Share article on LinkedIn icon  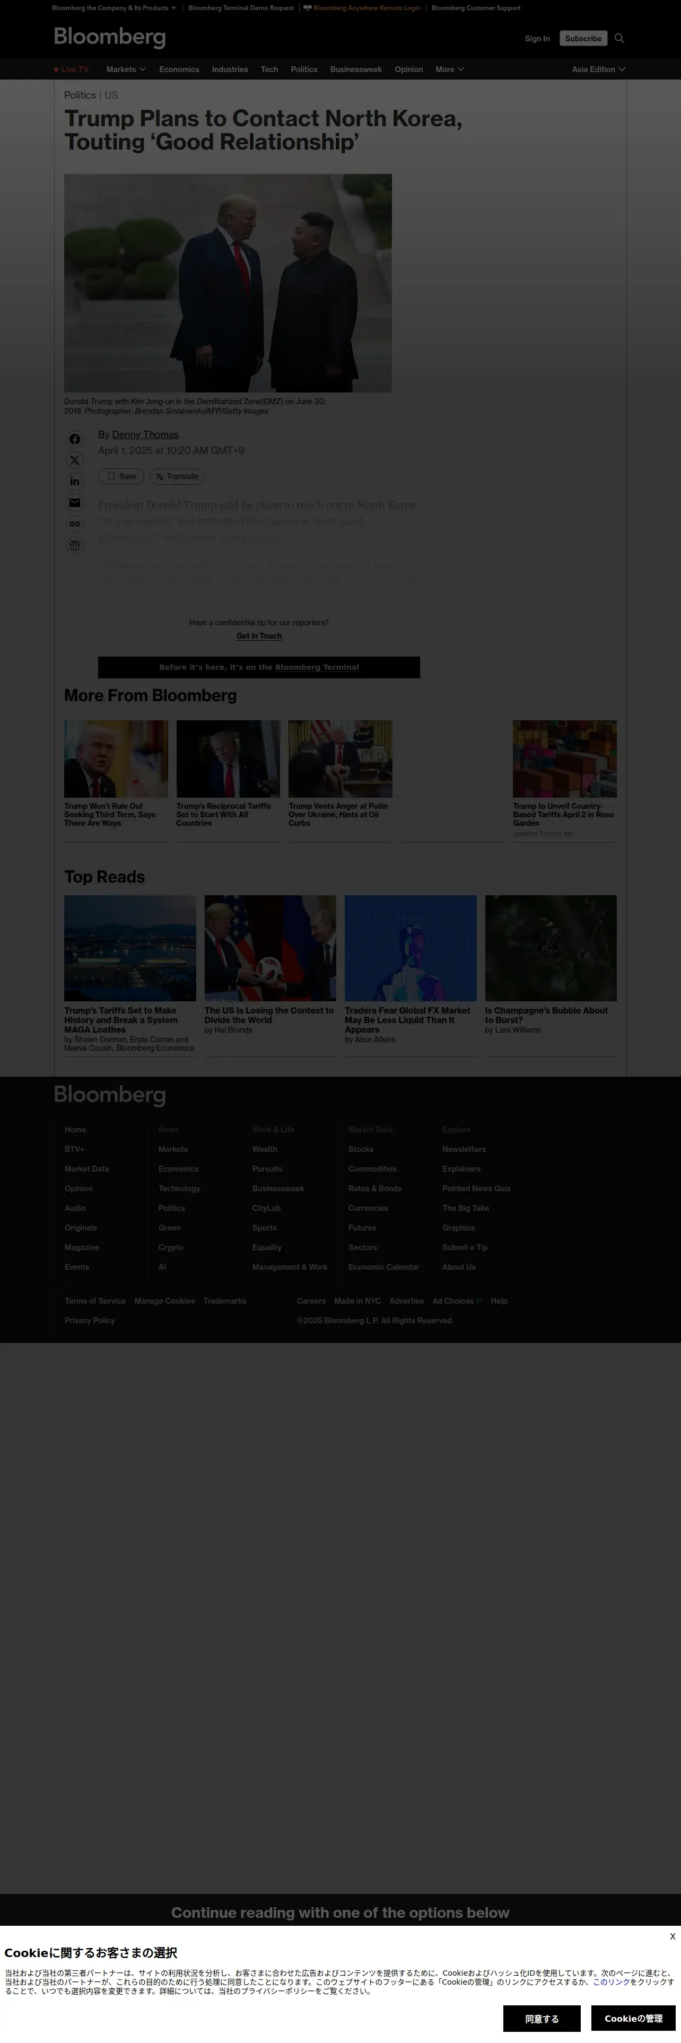[75, 482]
